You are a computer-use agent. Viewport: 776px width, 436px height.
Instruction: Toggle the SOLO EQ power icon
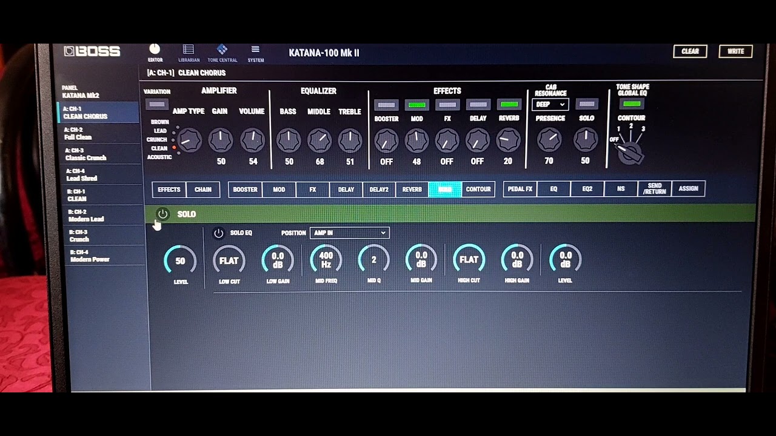[x=219, y=233]
